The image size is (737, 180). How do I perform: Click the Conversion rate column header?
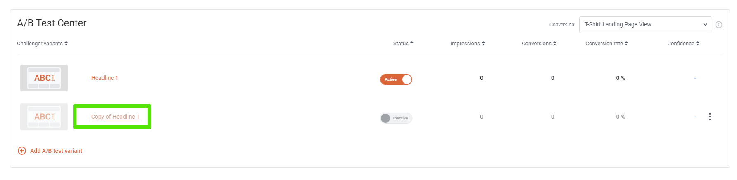coord(604,43)
